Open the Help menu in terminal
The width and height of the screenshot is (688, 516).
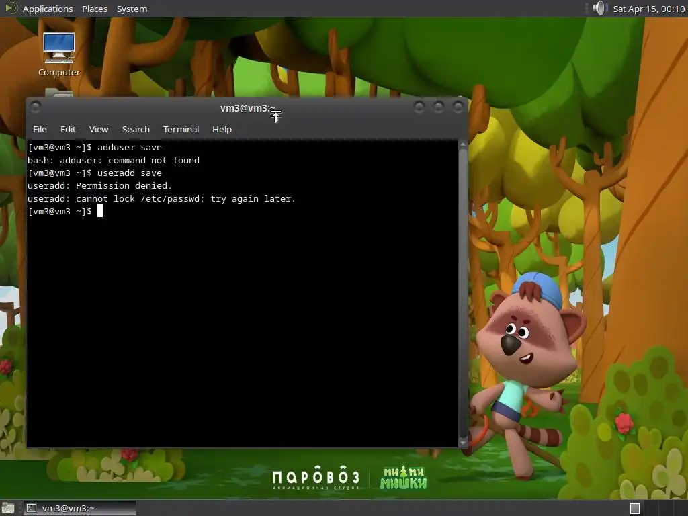point(222,130)
